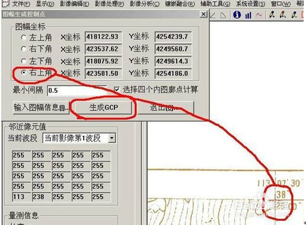Click the 输入图幅信息 button
The width and height of the screenshot is (306, 225).
point(42,107)
